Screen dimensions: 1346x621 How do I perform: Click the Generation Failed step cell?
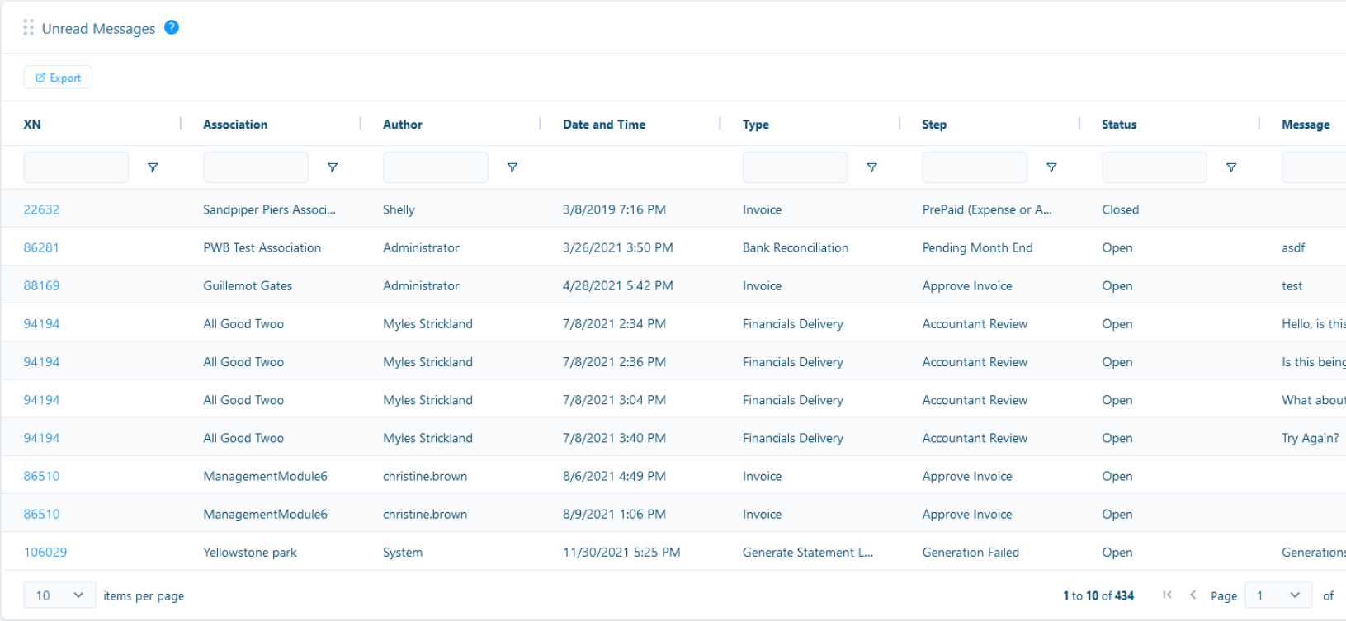[x=971, y=552]
